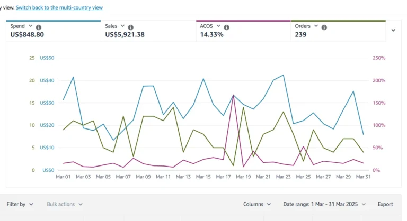Viewport: 407px width, 221px height.
Task: Open the Date range picker
Action: 324,204
